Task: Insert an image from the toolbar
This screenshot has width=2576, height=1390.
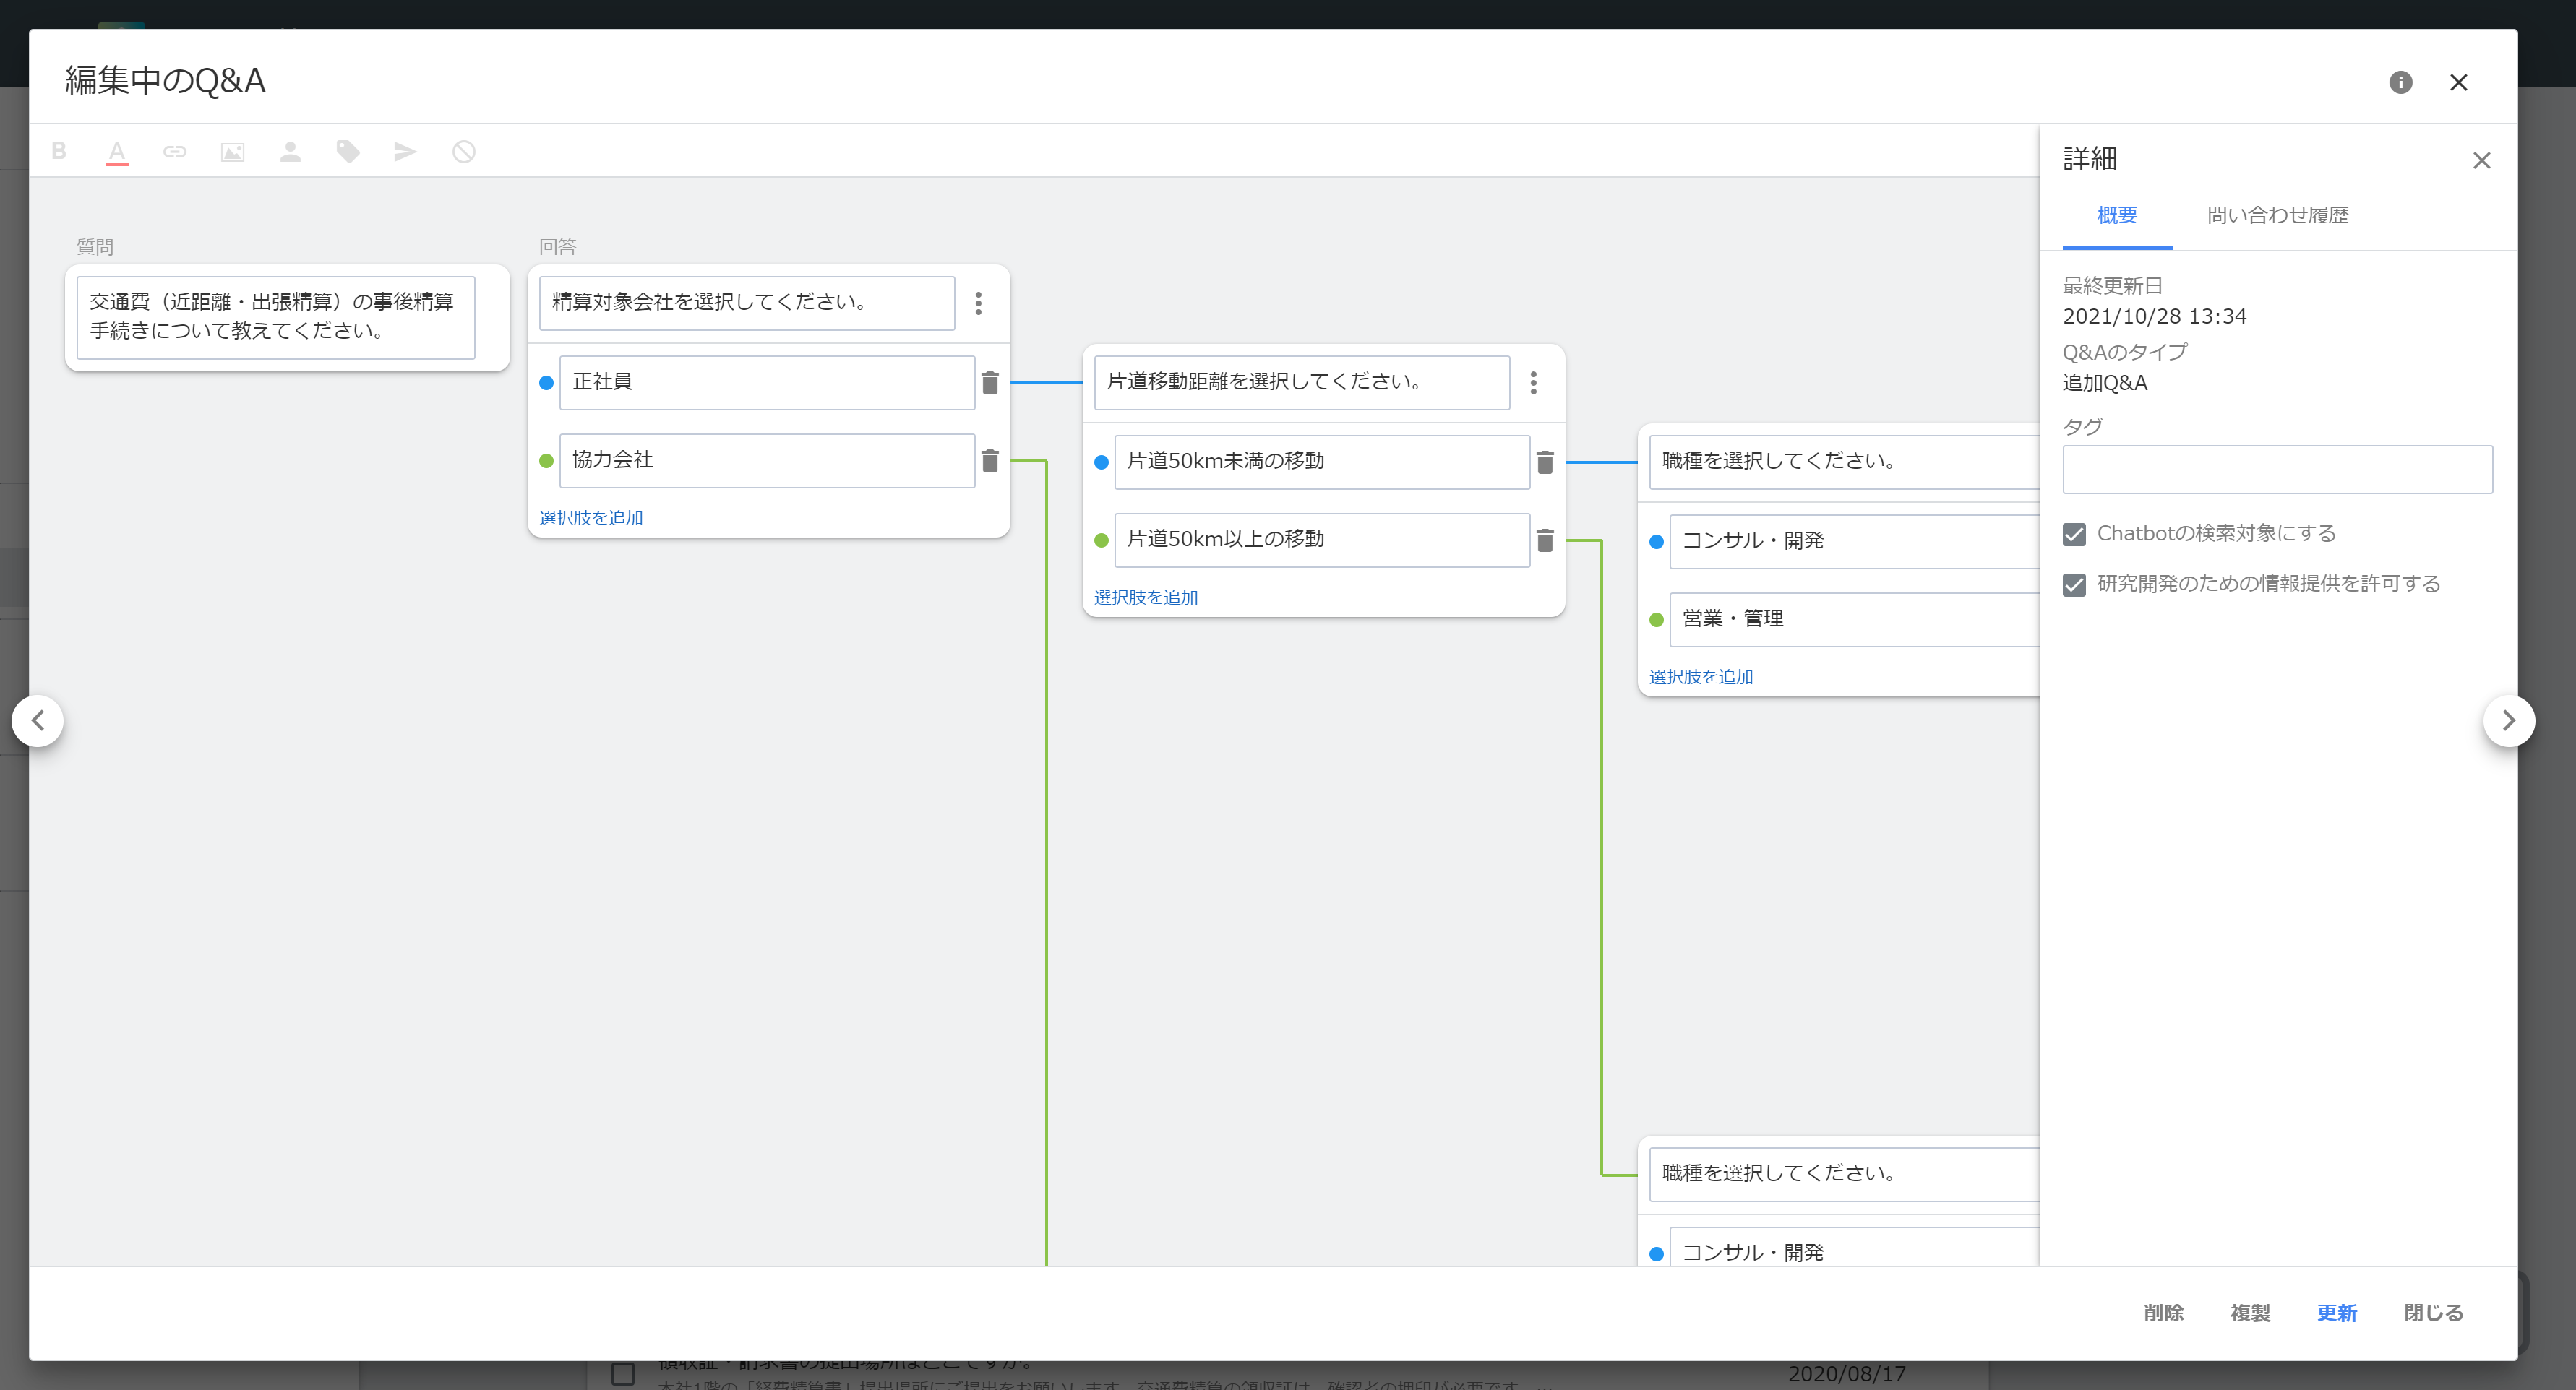Action: [x=232, y=152]
